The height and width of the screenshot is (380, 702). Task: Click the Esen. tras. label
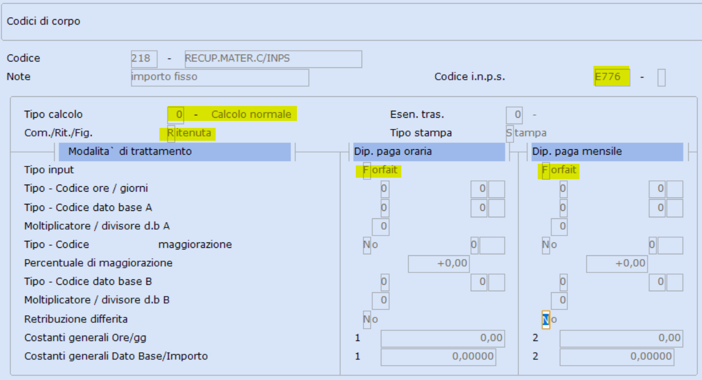click(417, 115)
